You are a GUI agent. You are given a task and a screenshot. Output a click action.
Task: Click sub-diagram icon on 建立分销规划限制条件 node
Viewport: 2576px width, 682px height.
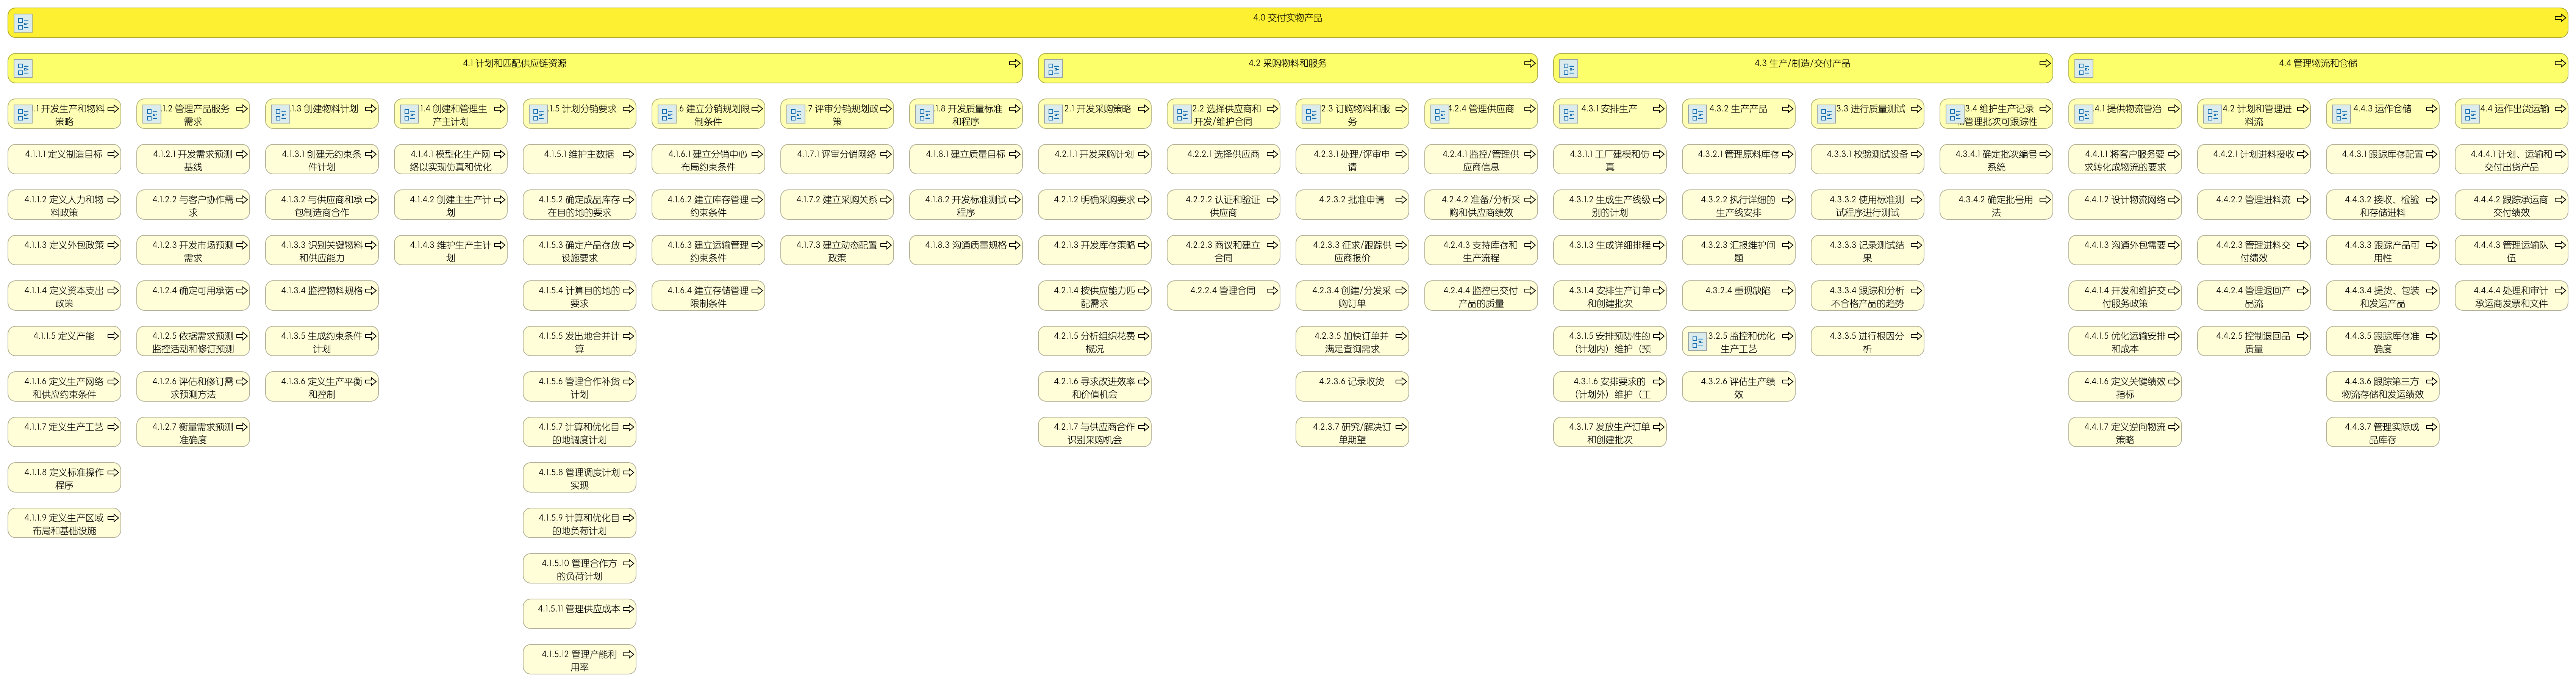coord(667,114)
